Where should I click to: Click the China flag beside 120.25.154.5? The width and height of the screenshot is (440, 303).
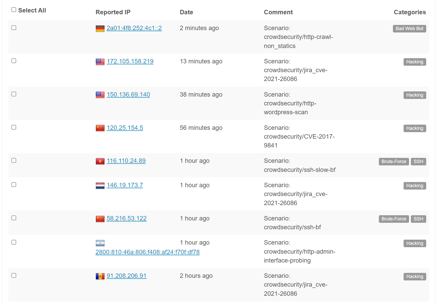tap(100, 128)
